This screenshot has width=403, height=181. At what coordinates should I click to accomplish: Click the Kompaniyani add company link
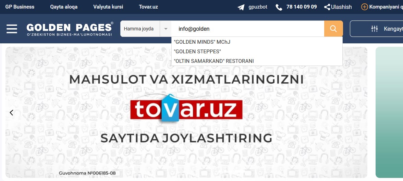click(386, 7)
